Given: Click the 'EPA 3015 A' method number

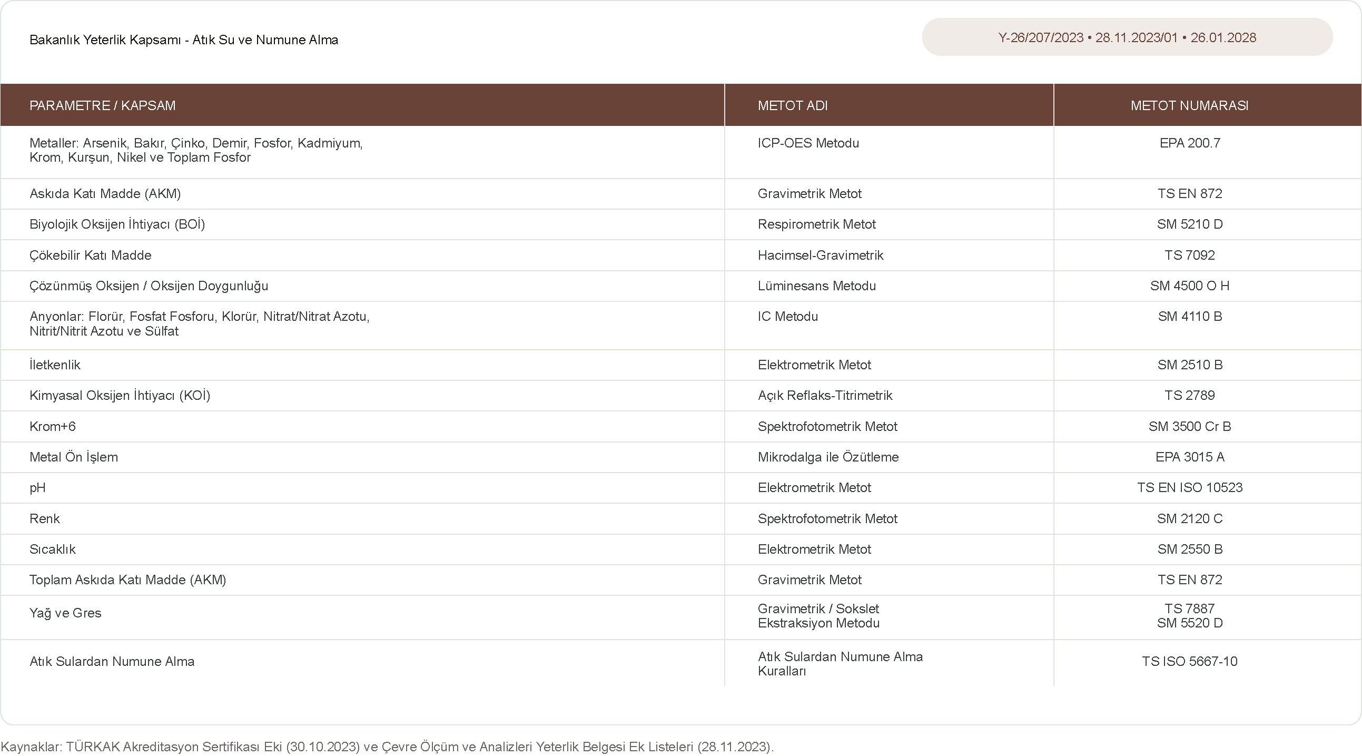Looking at the screenshot, I should tap(1190, 457).
